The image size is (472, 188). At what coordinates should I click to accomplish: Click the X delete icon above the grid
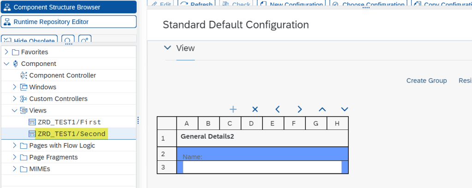point(255,109)
